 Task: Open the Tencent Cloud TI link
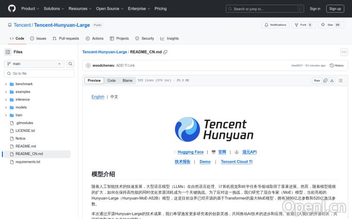click(237, 161)
